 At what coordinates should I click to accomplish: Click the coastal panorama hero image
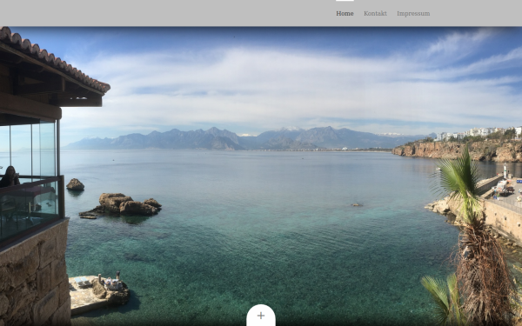261,176
